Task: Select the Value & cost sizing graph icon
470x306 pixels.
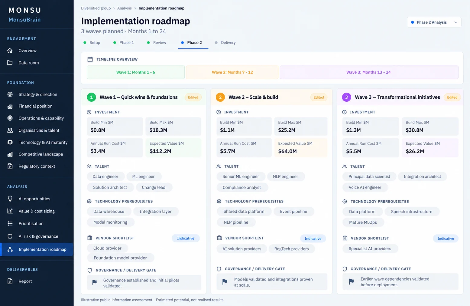Action: tap(10, 211)
